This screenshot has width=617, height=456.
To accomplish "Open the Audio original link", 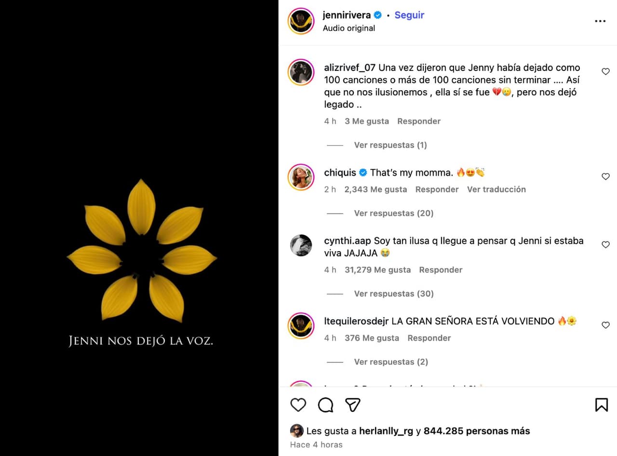I will tap(349, 28).
